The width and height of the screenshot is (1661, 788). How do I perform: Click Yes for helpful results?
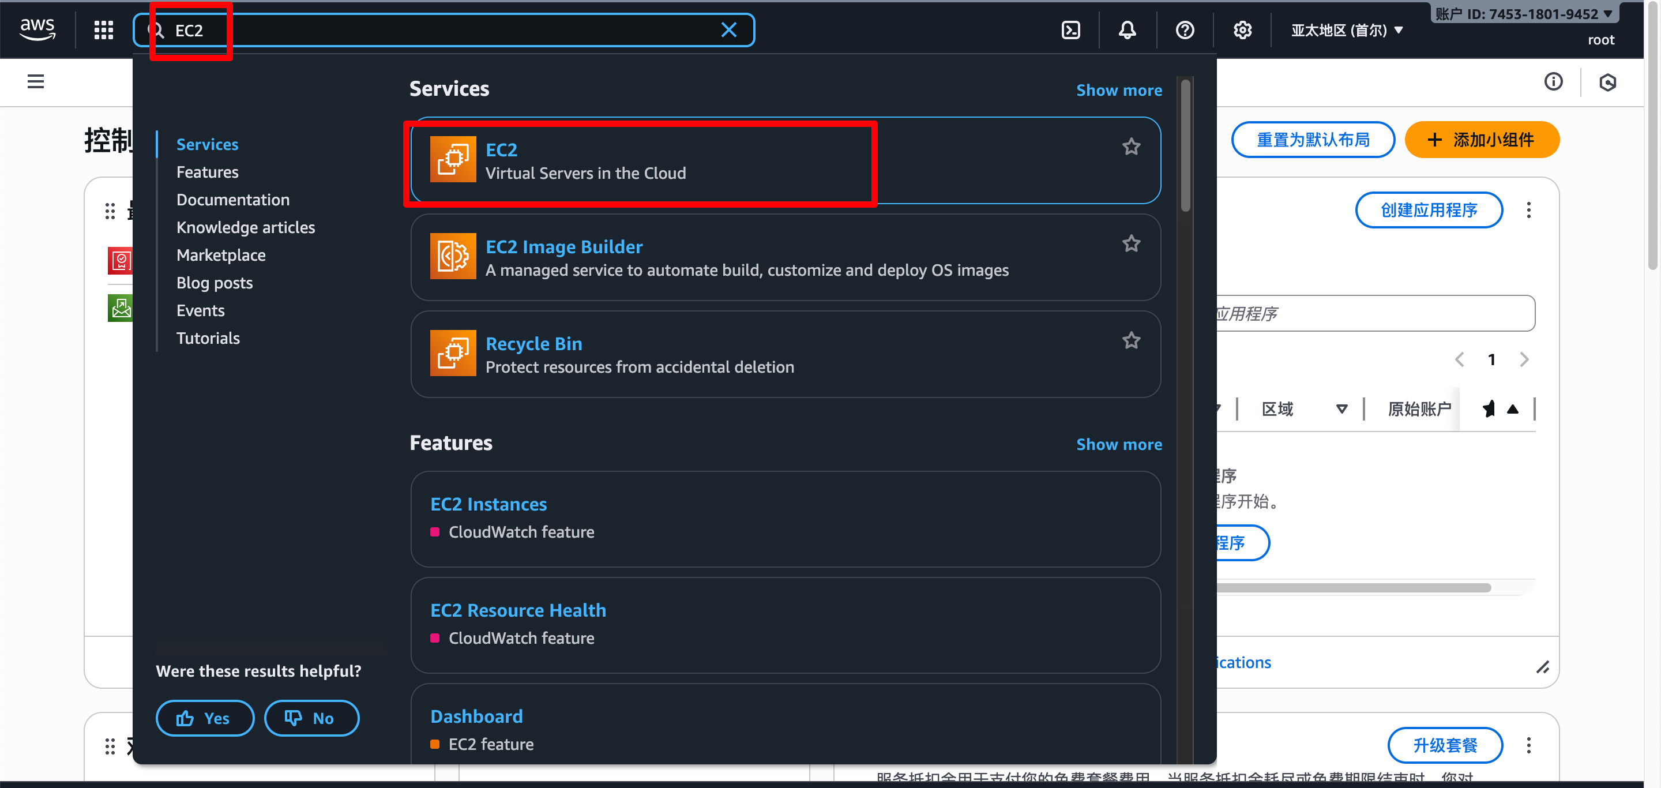204,718
